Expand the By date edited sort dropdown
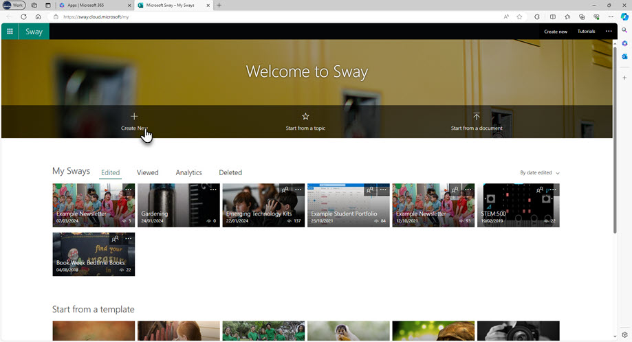Screen dimensions: 632x342 point(540,172)
